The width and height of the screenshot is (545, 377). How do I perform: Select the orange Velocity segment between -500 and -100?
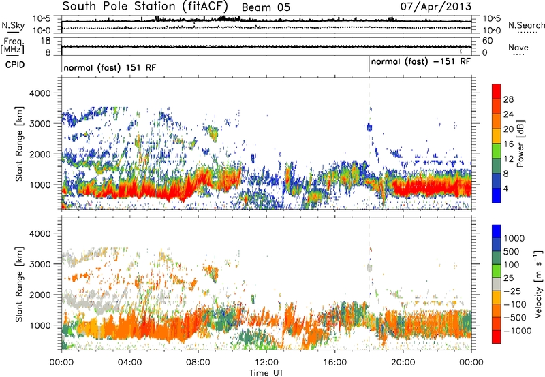tap(497, 311)
